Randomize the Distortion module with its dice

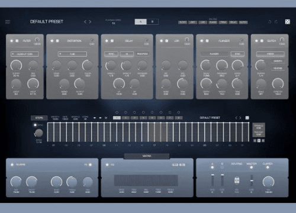(57, 41)
